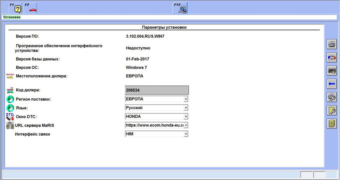Expand the Язык dropdown set to Русский
The image size is (340, 180).
tap(186, 108)
